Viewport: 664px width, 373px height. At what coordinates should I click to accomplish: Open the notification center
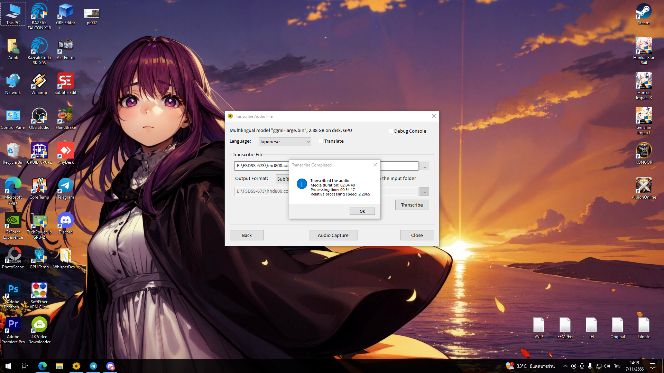[653, 366]
